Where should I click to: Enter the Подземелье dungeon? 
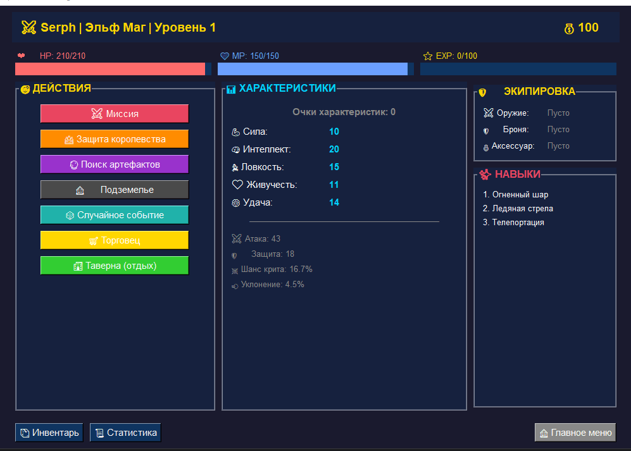[114, 190]
